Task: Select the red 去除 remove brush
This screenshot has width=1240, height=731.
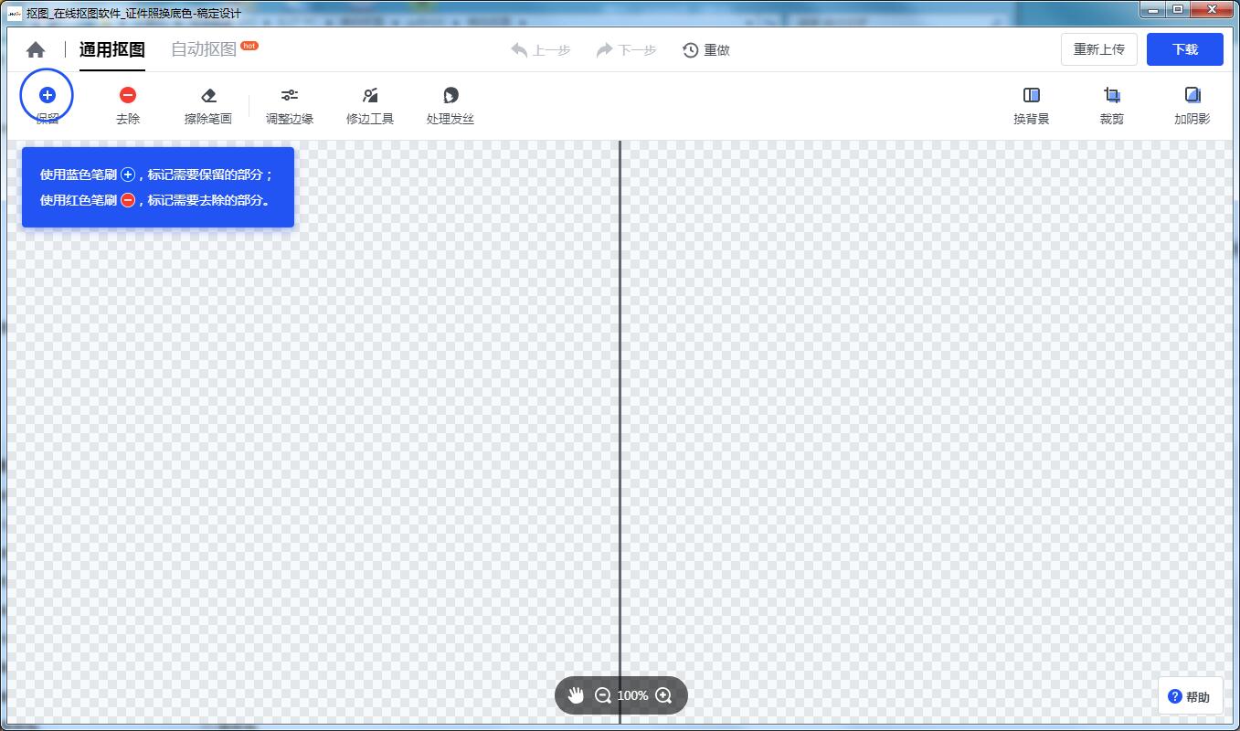Action: [128, 104]
